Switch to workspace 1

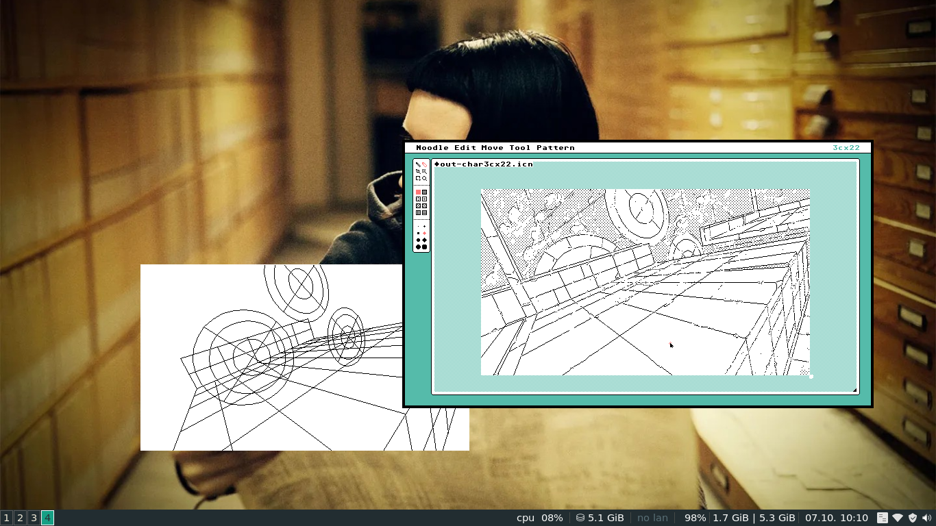(6, 518)
